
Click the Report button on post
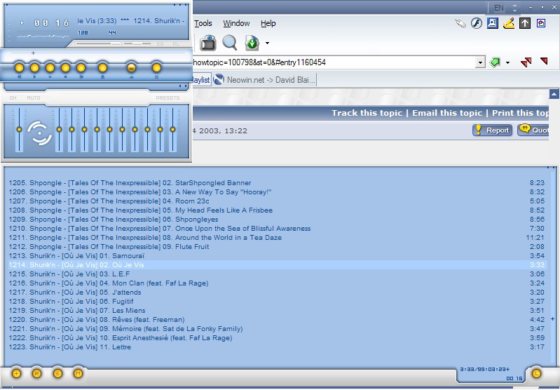[492, 130]
